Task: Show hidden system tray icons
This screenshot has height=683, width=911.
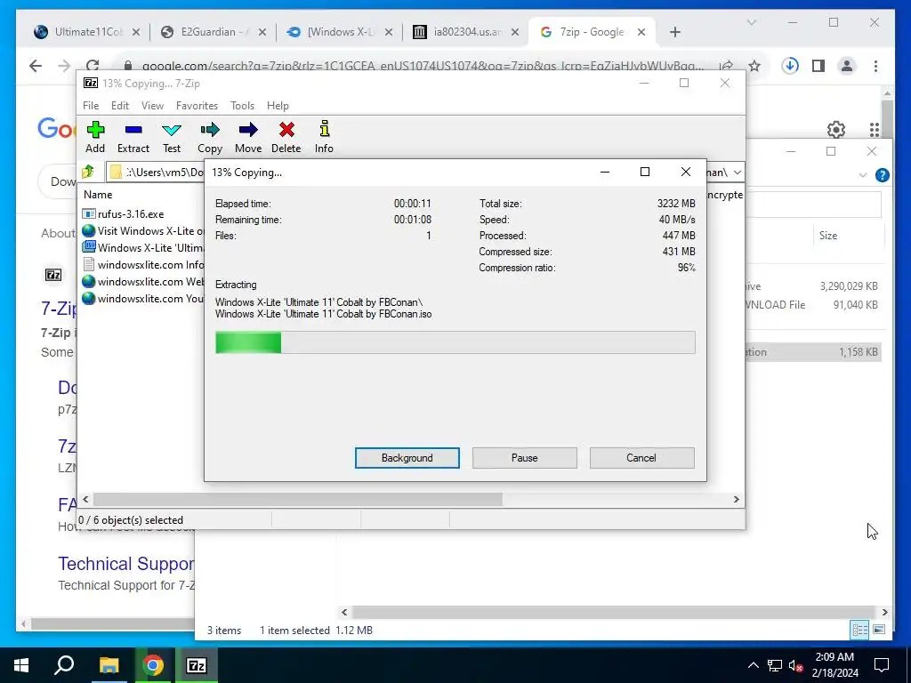Action: (753, 665)
